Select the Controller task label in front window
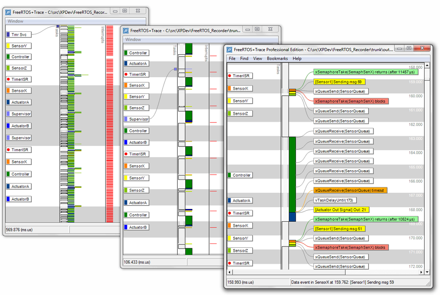440x295 pixels. click(x=240, y=175)
